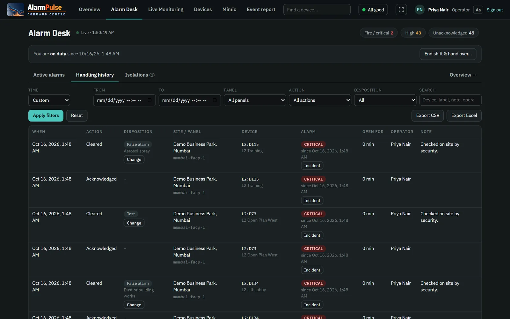Viewport: 510px width, 319px height.
Task: Focus the Find a device search field
Action: coord(317,10)
